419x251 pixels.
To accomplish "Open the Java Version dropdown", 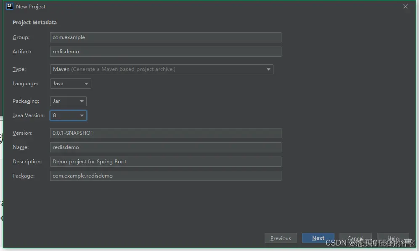I will coord(68,115).
